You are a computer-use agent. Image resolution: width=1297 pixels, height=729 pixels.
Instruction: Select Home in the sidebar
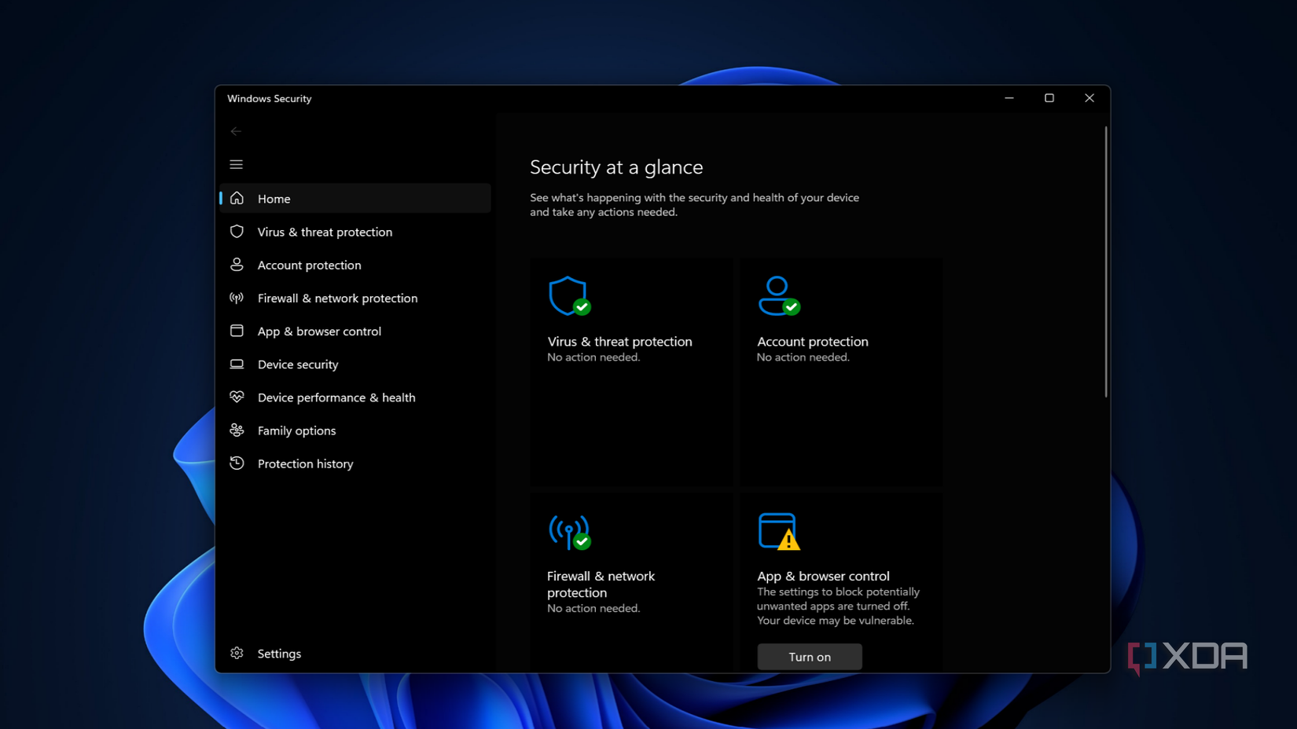click(355, 198)
